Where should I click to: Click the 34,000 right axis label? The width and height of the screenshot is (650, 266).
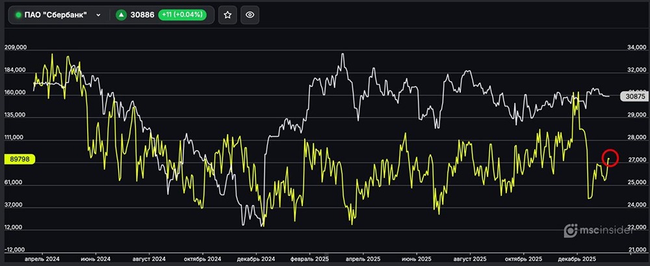(x=636, y=47)
